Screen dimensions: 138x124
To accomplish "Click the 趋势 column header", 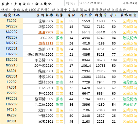I will (60, 15).
